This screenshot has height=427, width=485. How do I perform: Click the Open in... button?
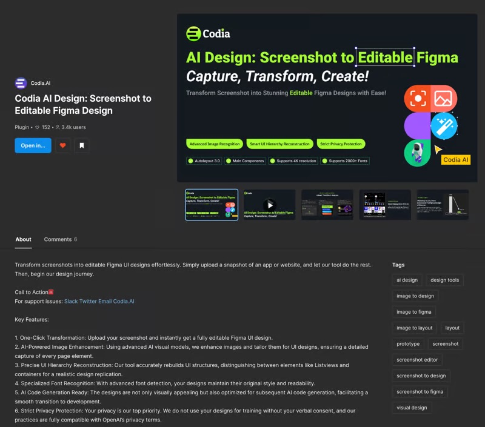(33, 145)
